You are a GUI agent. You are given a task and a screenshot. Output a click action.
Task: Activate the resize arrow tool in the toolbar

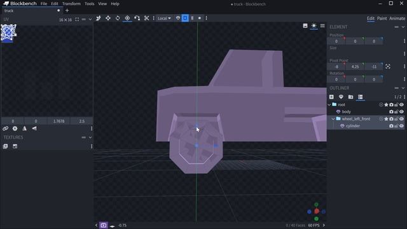(99, 18)
